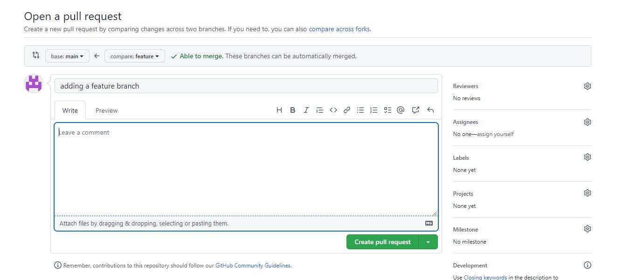Click inside the Leave a comment box
Image resolution: width=623 pixels, height=280 pixels.
(x=246, y=169)
